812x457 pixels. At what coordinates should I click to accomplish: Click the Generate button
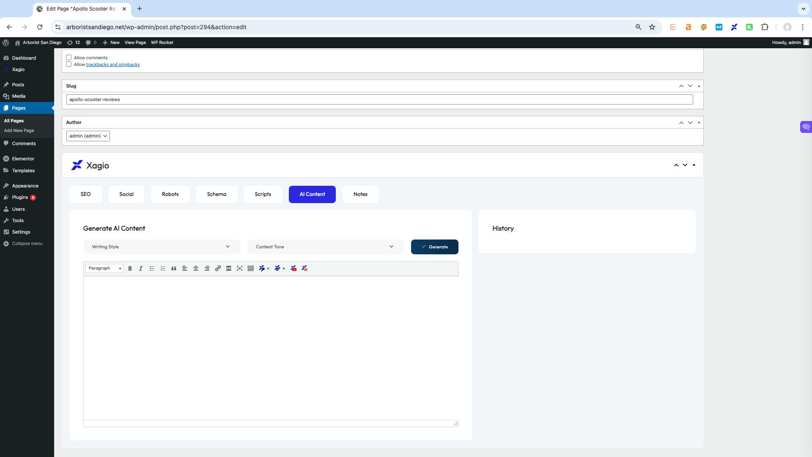tap(435, 247)
